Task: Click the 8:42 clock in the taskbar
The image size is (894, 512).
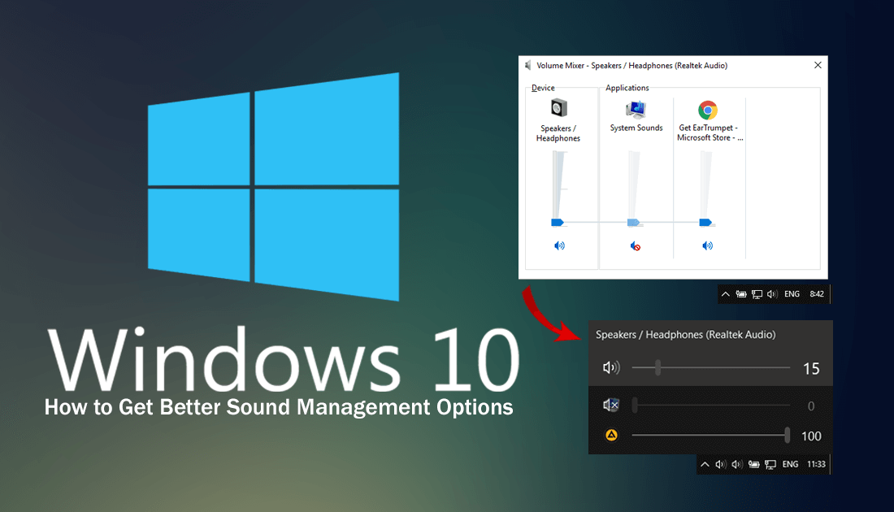Action: (817, 294)
